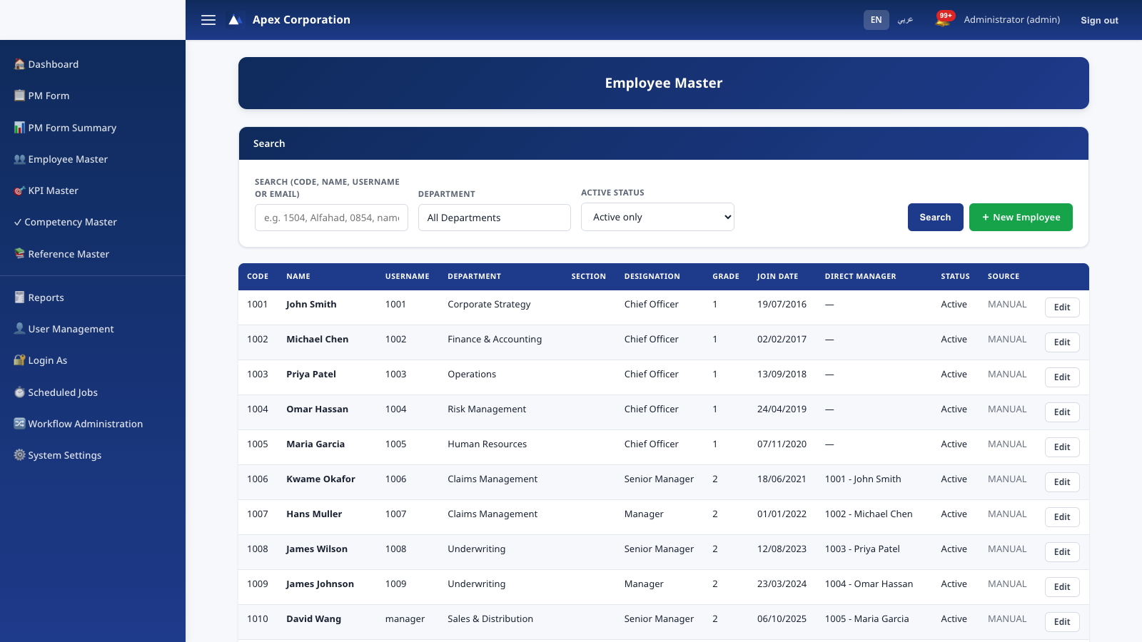Click 'Finance & Accounting' department cell
This screenshot has height=642, width=1142.
pos(495,340)
